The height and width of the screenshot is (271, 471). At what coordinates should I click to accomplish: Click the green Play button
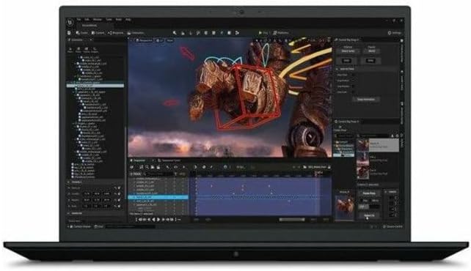[260, 33]
